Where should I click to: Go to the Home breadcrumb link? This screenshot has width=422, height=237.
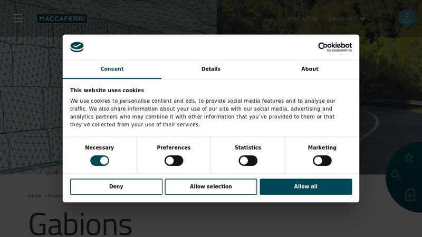click(x=35, y=196)
